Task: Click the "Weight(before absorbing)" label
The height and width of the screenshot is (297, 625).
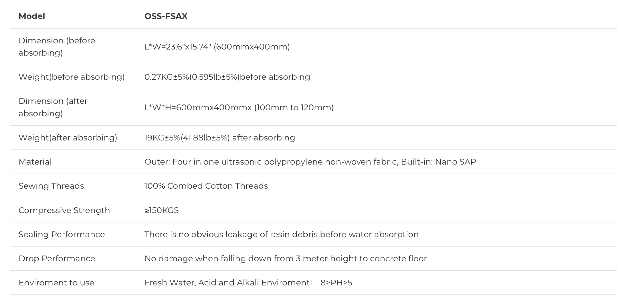Action: (x=71, y=77)
